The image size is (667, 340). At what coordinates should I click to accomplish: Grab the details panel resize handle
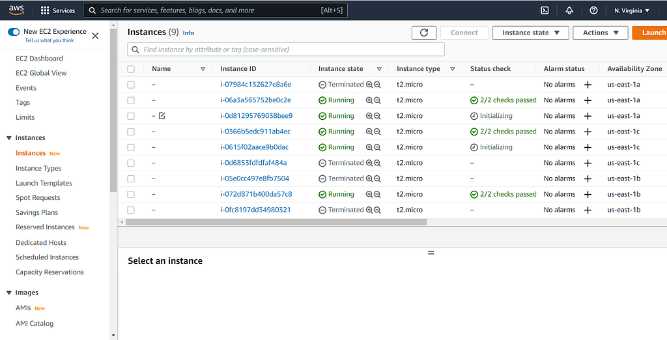pos(431,252)
